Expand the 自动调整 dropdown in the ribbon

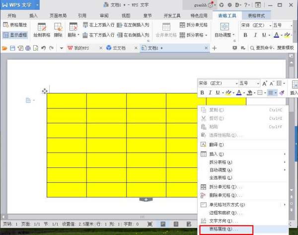click(225, 35)
